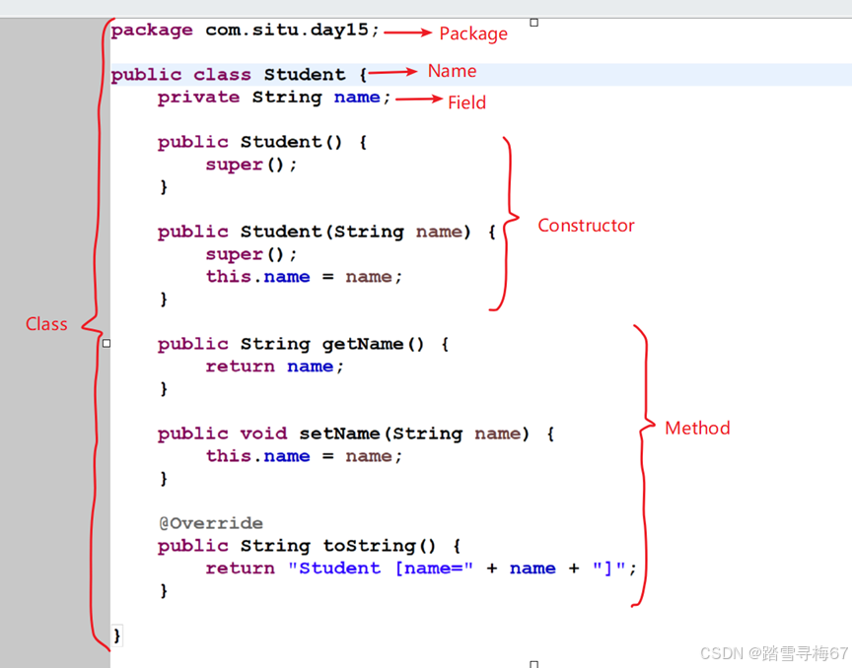Click the class name Student in class declaration
Screen dimensions: 852x668
coord(305,75)
